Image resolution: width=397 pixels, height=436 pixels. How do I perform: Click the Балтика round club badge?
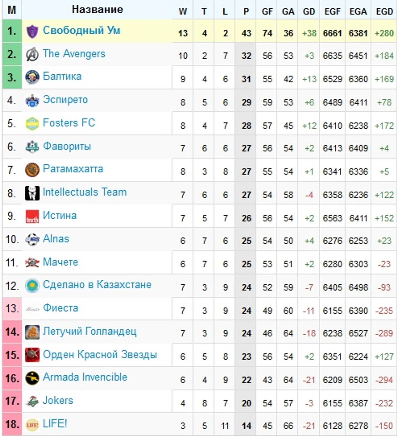[32, 77]
